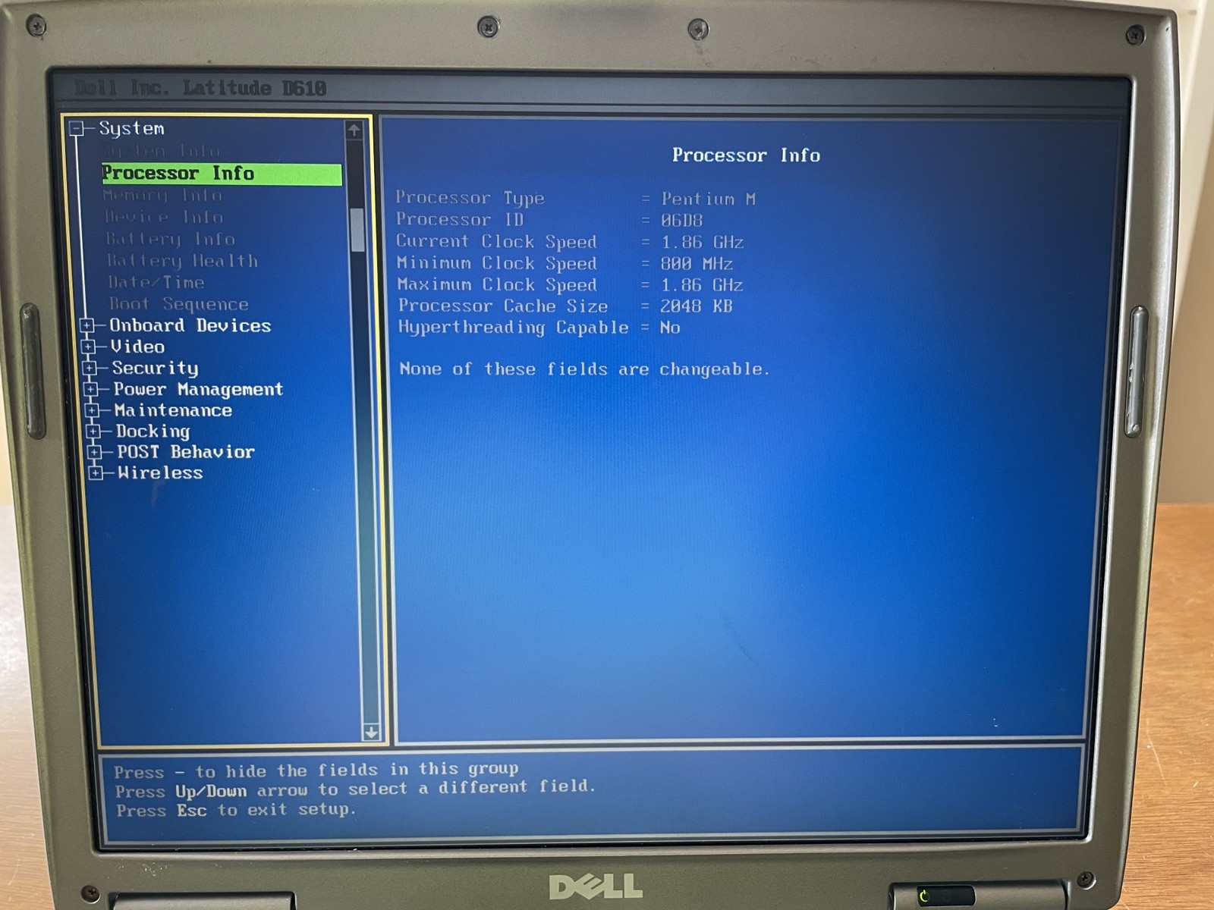Click the 06D8 processor ID value
This screenshot has height=910, width=1214.
tap(681, 221)
